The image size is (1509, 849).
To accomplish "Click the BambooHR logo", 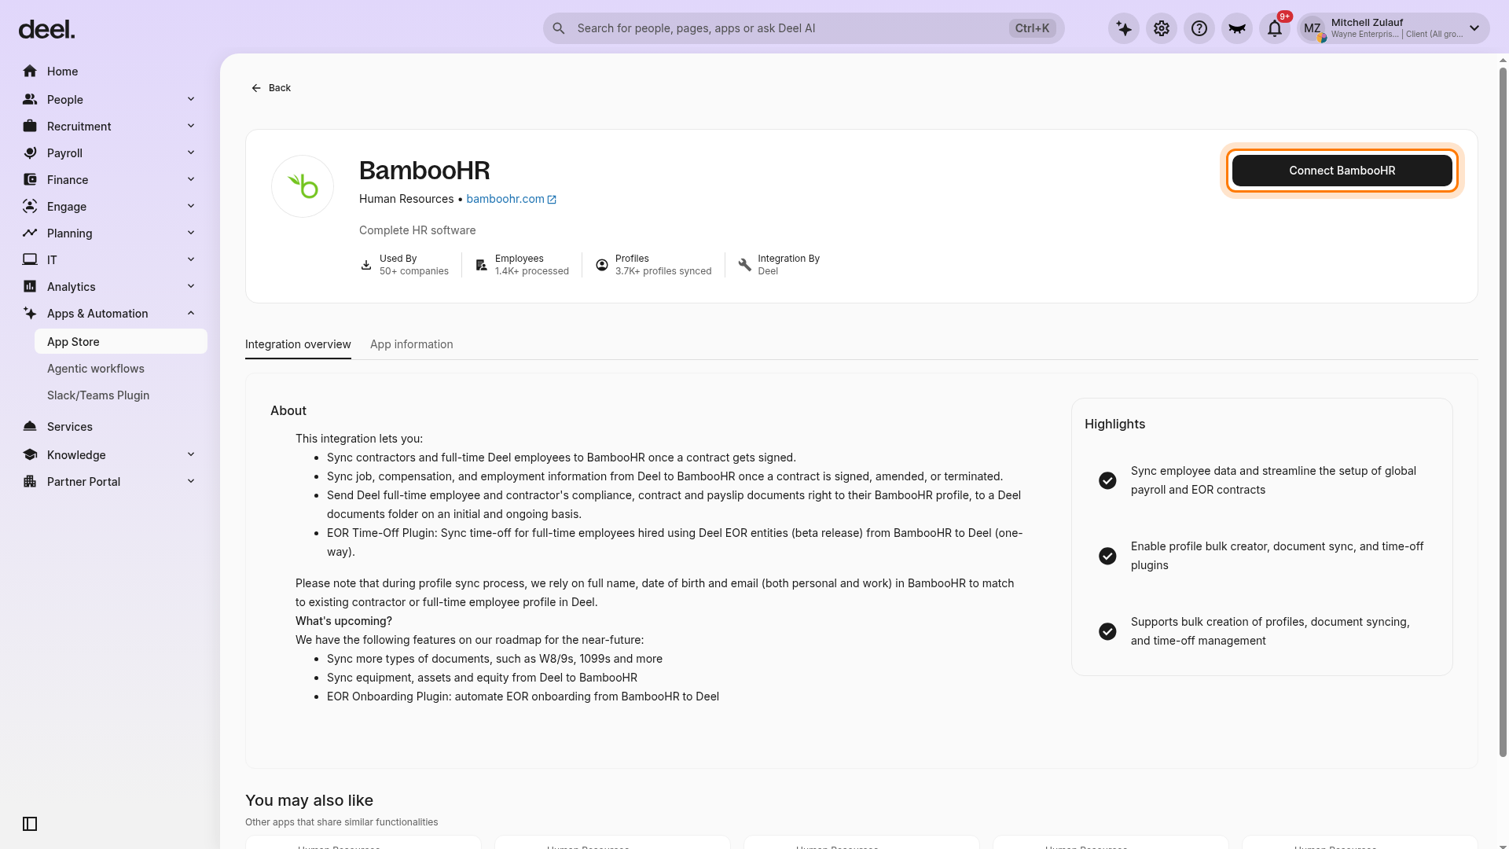I will (303, 186).
